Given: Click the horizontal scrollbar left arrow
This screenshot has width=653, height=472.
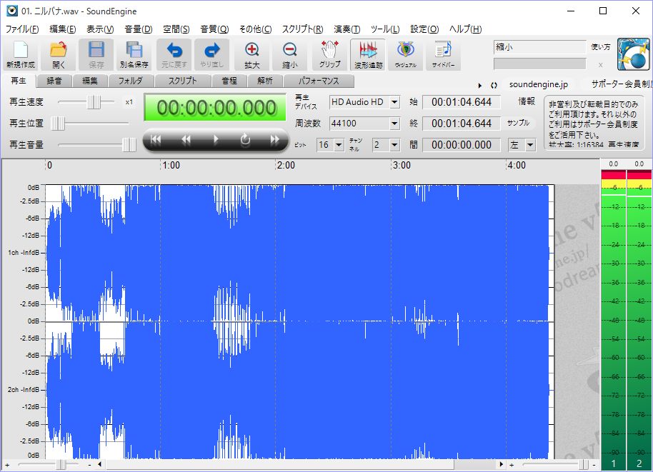Looking at the screenshot, I should point(99,464).
